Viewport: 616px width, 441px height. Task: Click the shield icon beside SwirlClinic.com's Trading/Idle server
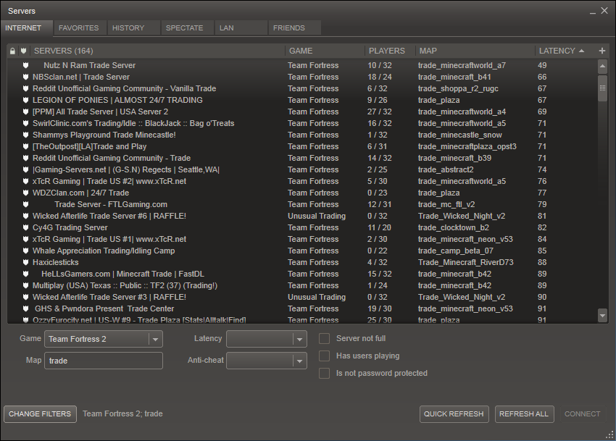click(25, 123)
